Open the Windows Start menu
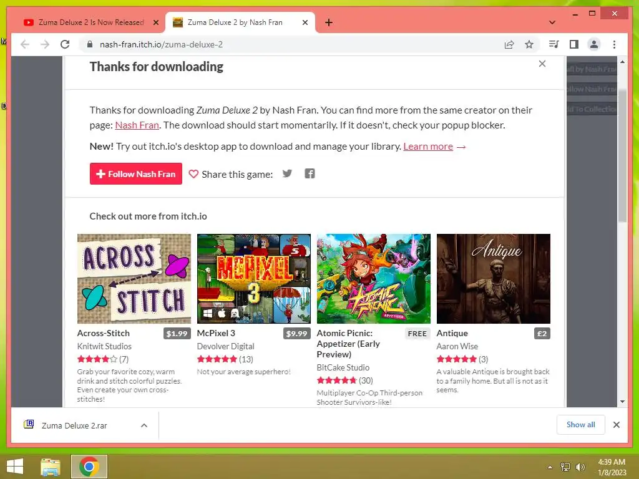639x479 pixels. (x=15, y=467)
